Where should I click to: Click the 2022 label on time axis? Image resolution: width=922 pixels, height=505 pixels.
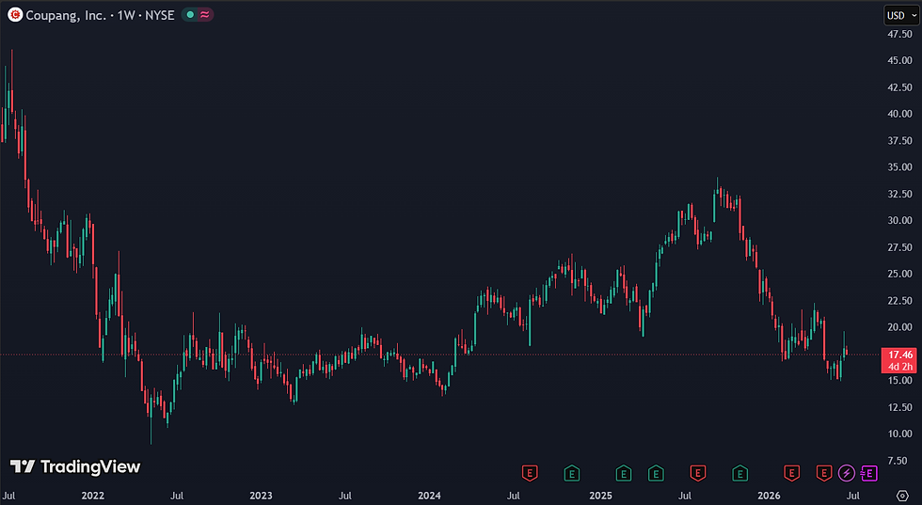[x=93, y=496]
